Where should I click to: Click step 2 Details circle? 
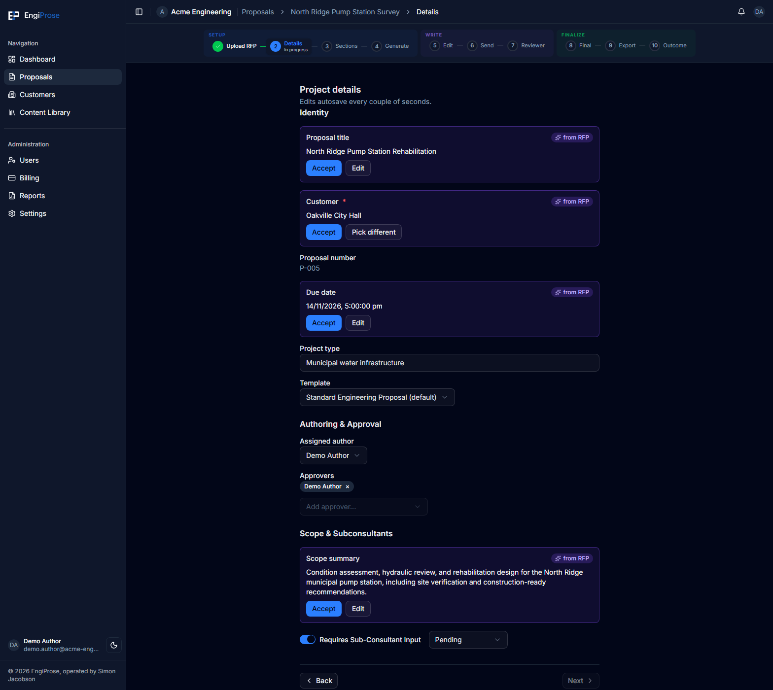[276, 46]
